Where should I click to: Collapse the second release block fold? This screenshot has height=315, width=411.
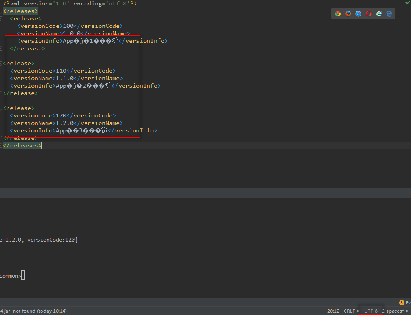click(x=2, y=63)
